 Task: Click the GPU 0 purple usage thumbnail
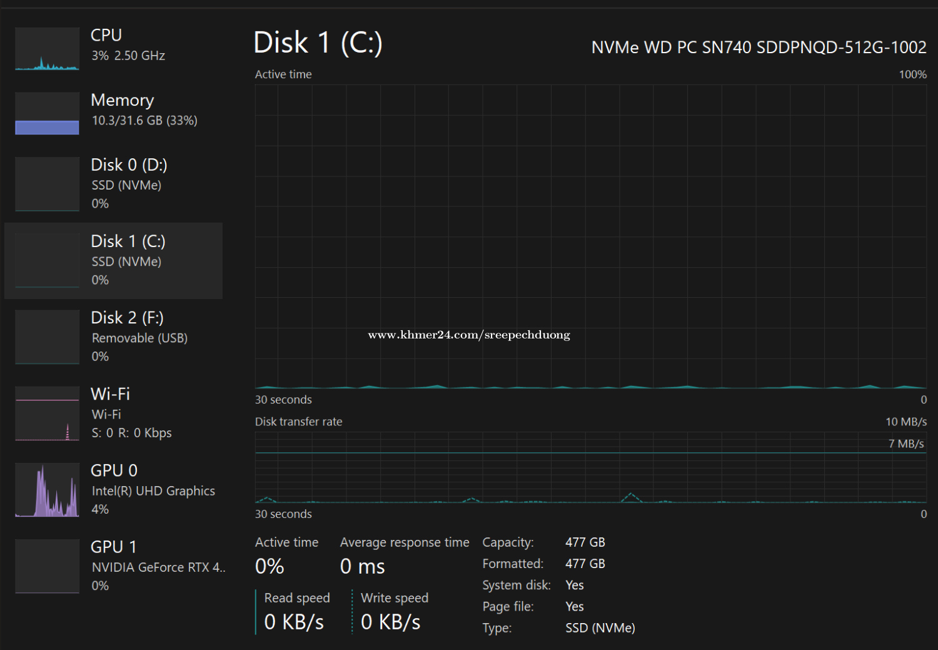tap(47, 490)
